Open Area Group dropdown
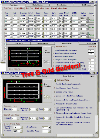Image resolution: width=100 pixels, height=139 pixels. pyautogui.click(x=49, y=128)
